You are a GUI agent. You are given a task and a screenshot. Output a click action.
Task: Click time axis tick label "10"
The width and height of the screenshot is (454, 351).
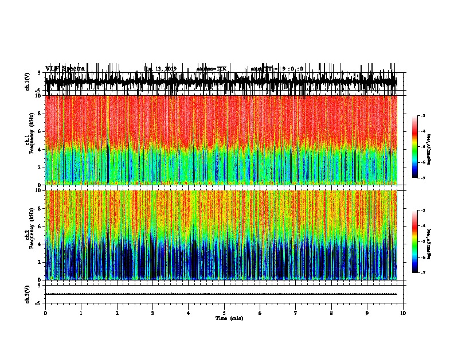[403, 313]
